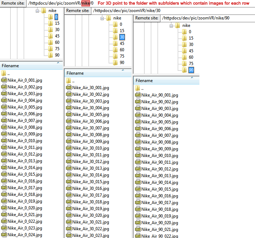Screen dimensions: 255x238
Task: Click folder icon of 75 in right tree
Action: pos(184,63)
